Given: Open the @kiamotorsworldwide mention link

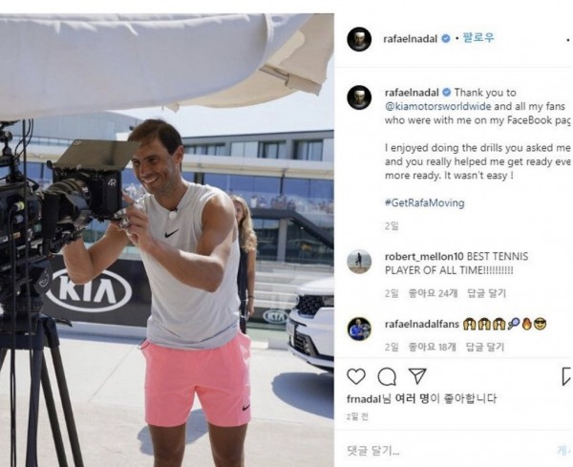Looking at the screenshot, I should coord(437,106).
